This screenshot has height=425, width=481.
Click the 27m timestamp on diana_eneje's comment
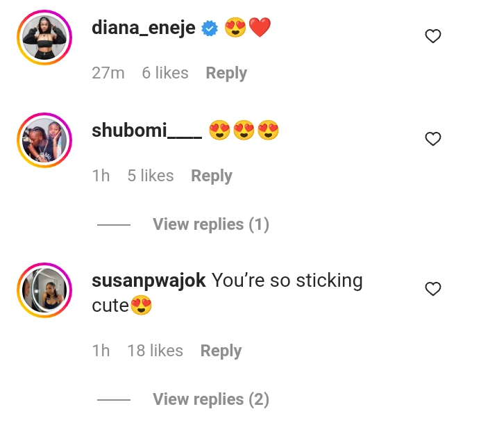(108, 73)
